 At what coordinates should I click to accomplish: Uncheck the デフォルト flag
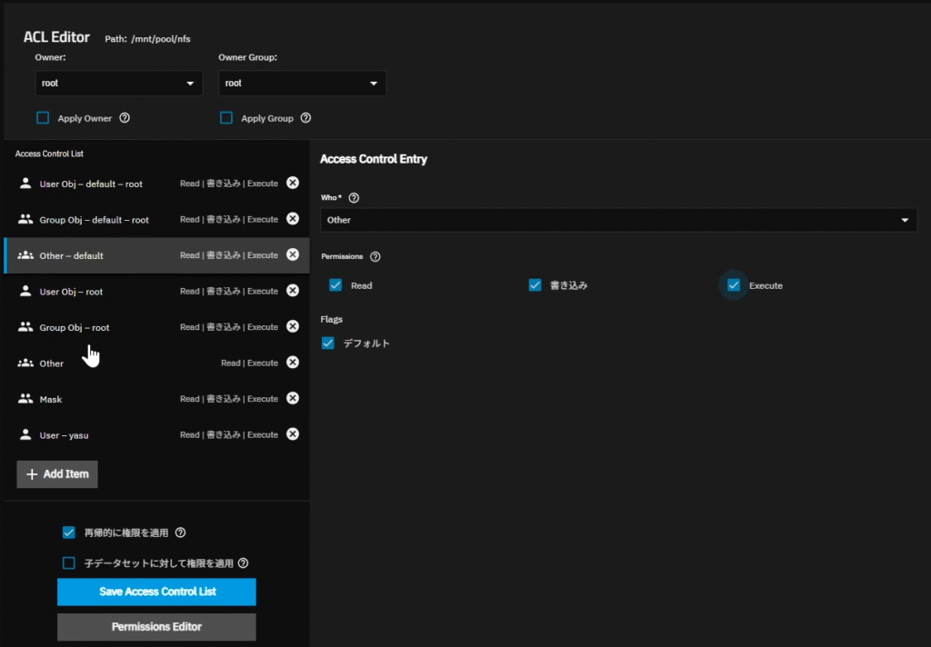(x=327, y=343)
